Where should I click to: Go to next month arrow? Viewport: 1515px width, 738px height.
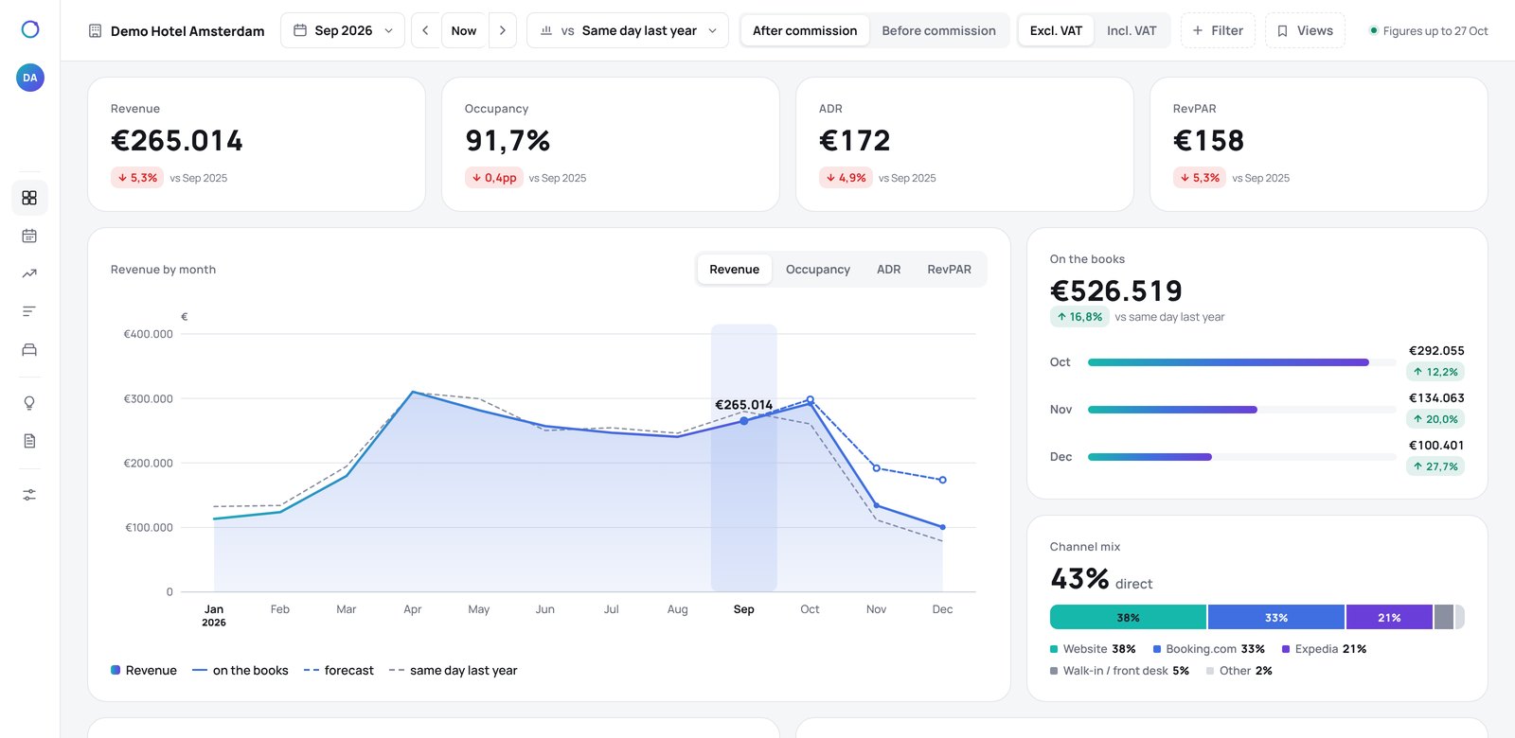(x=502, y=30)
